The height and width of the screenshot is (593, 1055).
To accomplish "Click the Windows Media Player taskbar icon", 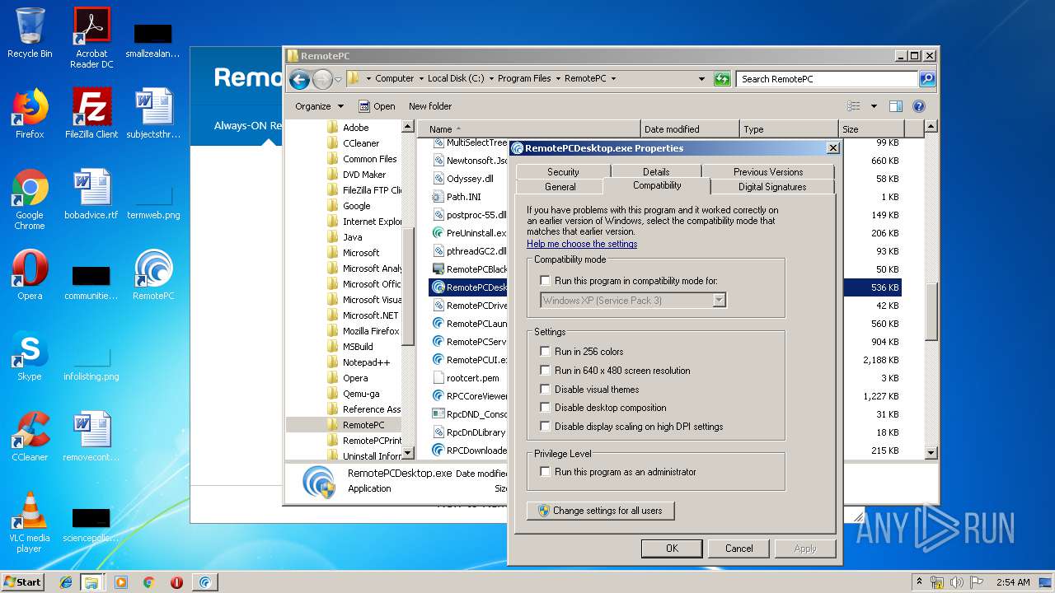I will [121, 582].
